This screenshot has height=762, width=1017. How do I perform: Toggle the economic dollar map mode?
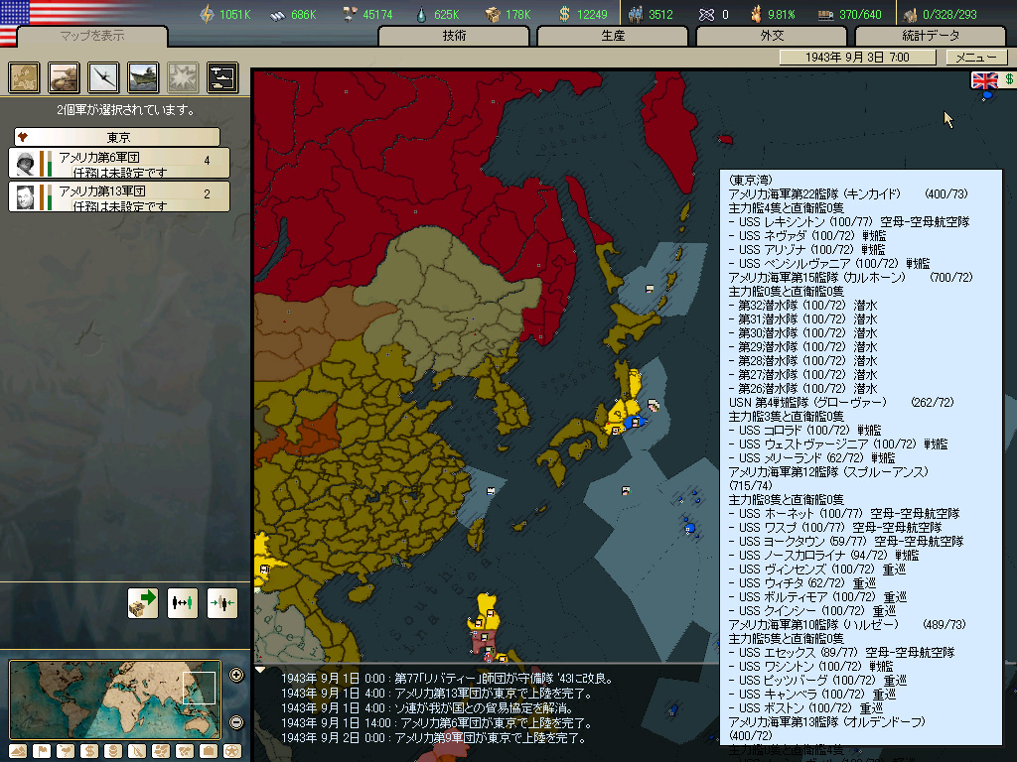coord(89,751)
